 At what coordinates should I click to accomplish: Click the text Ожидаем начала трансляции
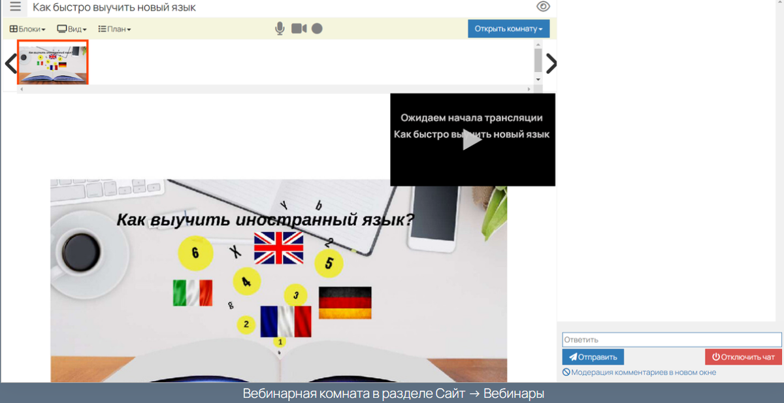(x=472, y=118)
